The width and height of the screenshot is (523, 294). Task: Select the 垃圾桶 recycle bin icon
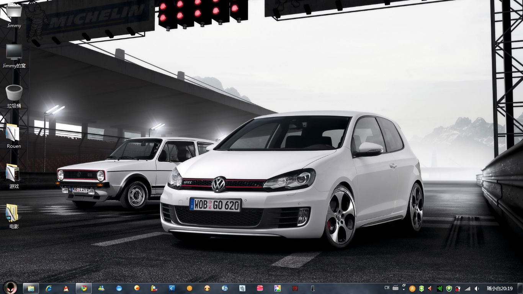click(x=14, y=96)
